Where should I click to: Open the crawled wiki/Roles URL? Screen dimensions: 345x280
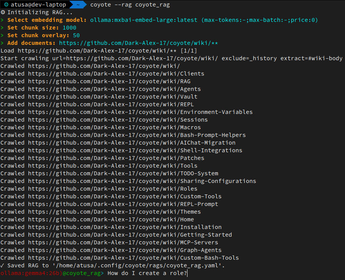tap(113, 189)
